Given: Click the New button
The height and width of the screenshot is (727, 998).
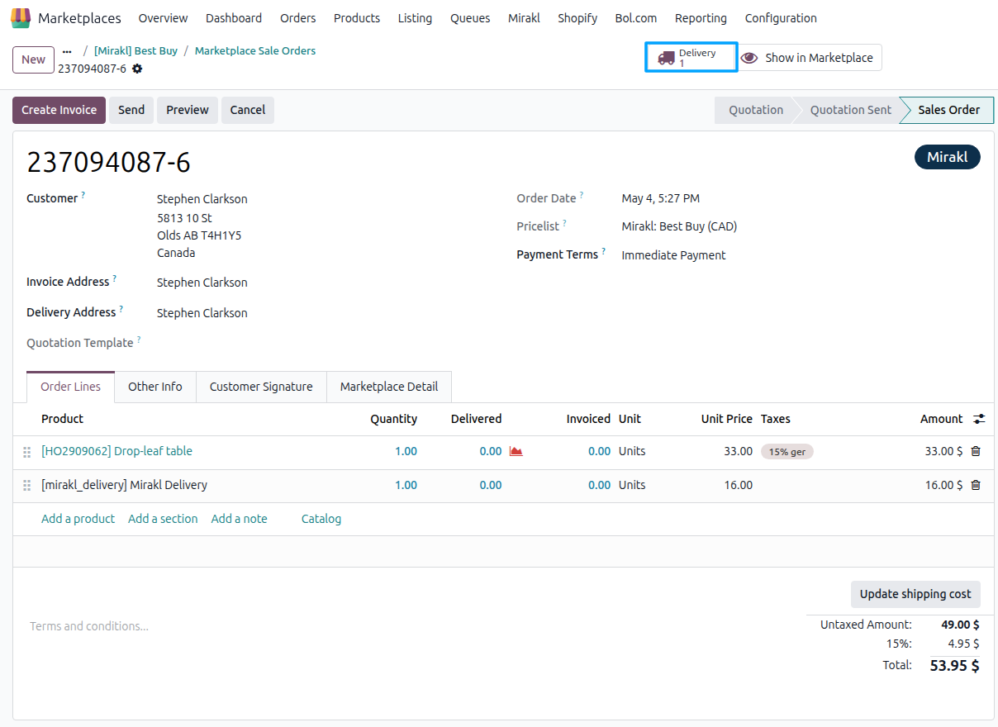Looking at the screenshot, I should [x=34, y=59].
